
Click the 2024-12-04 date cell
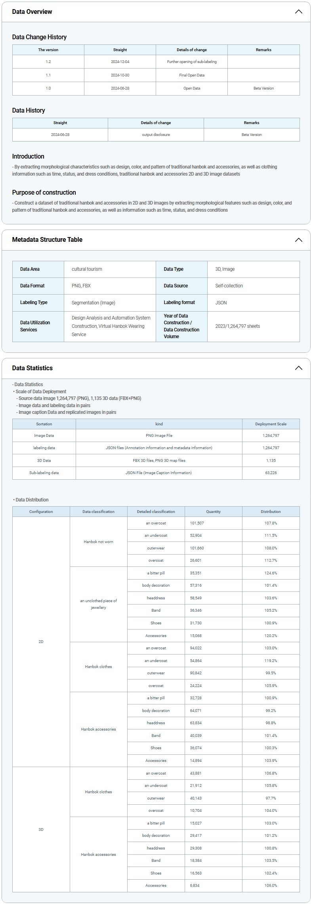120,62
